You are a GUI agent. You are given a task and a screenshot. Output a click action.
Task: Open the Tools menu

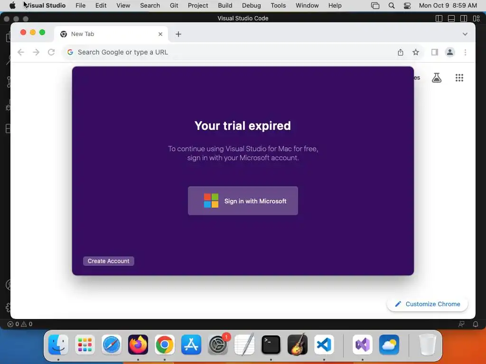pyautogui.click(x=278, y=6)
